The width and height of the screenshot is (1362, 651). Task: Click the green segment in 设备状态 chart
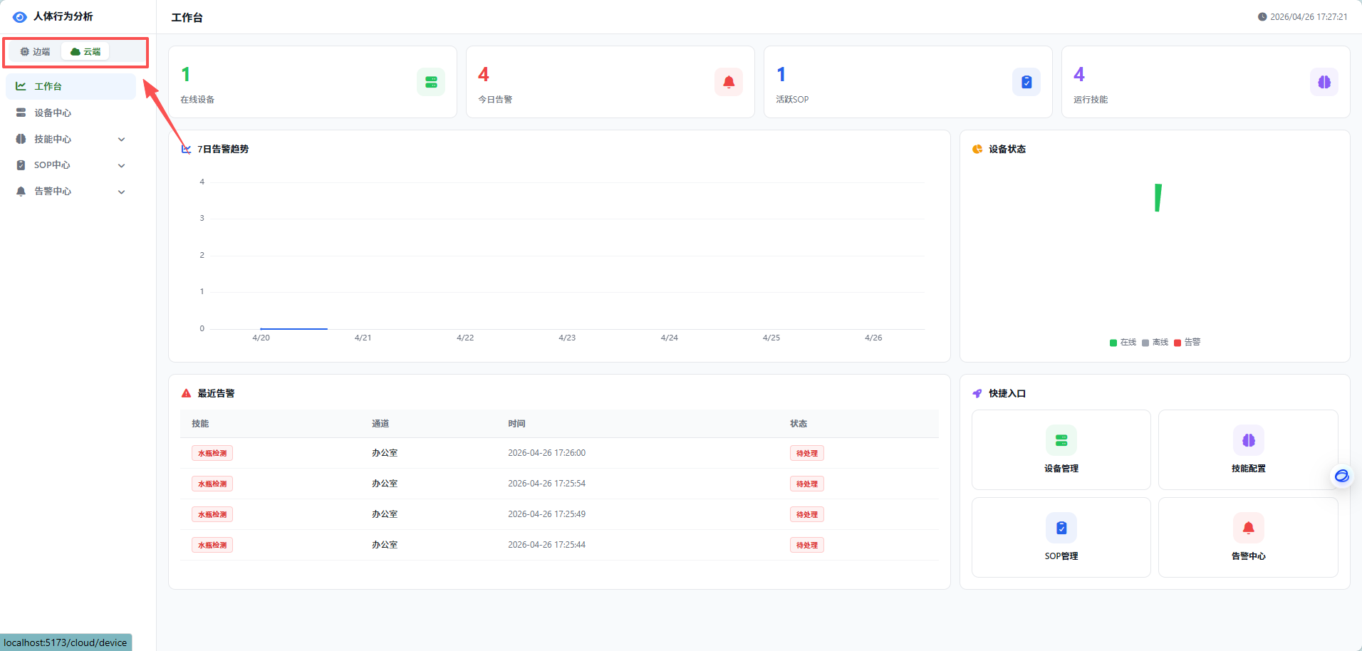pos(1158,198)
